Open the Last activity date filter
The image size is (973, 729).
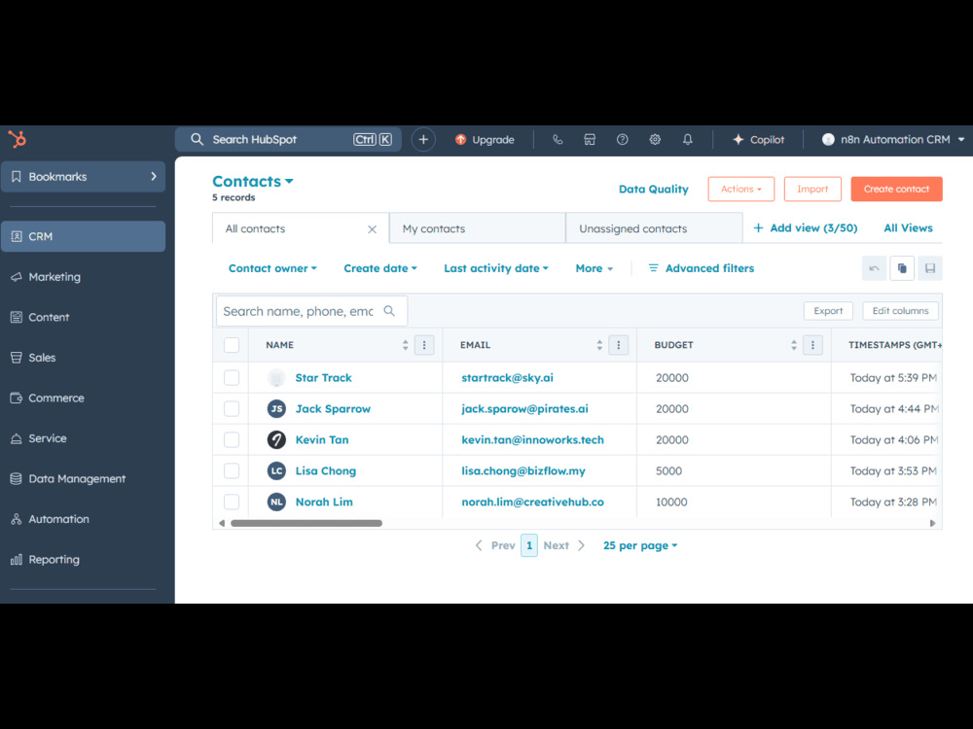pos(496,268)
